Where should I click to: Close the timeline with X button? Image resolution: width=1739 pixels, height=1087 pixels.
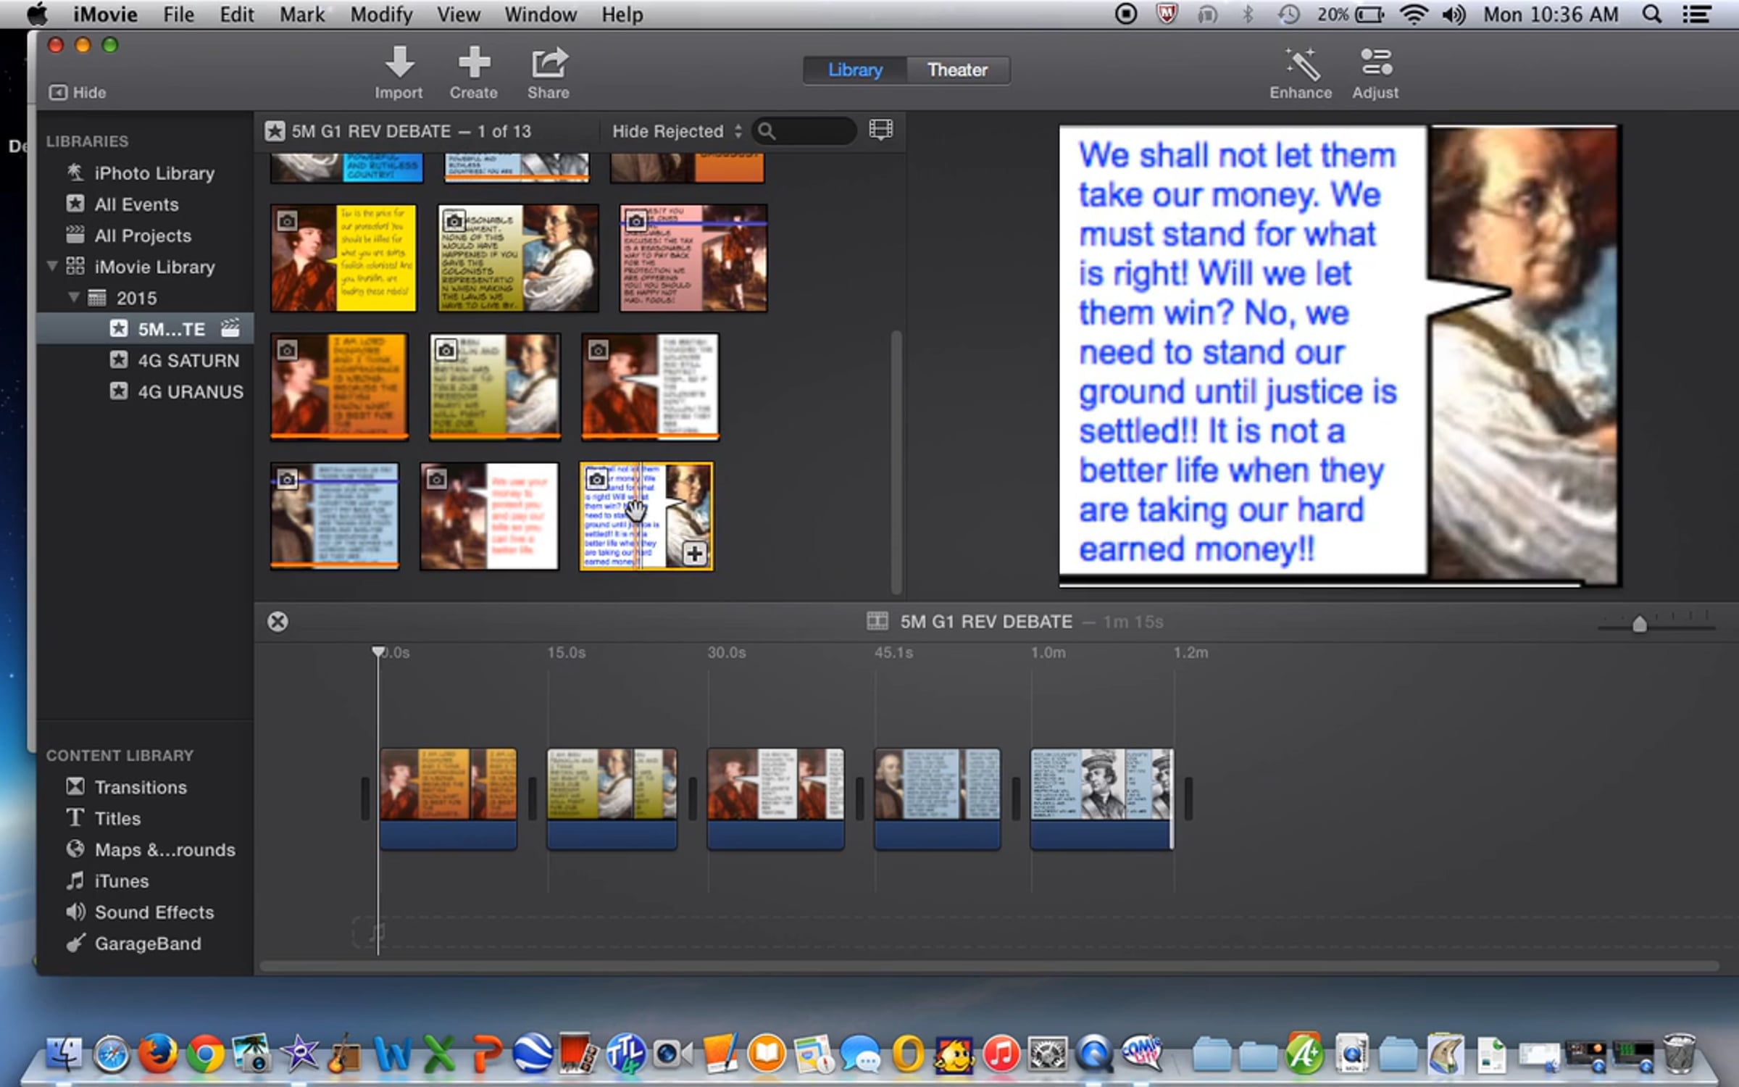coord(278,622)
